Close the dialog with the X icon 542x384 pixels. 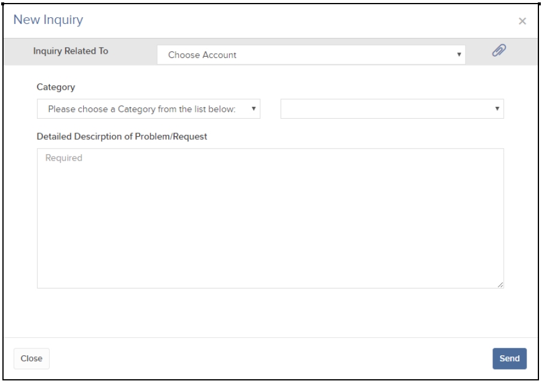tap(522, 21)
